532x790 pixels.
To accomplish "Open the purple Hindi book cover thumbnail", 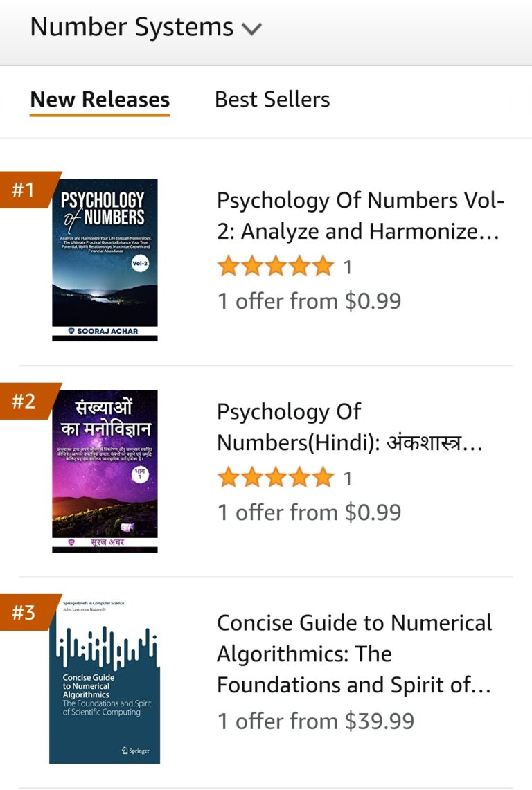I will pyautogui.click(x=105, y=471).
